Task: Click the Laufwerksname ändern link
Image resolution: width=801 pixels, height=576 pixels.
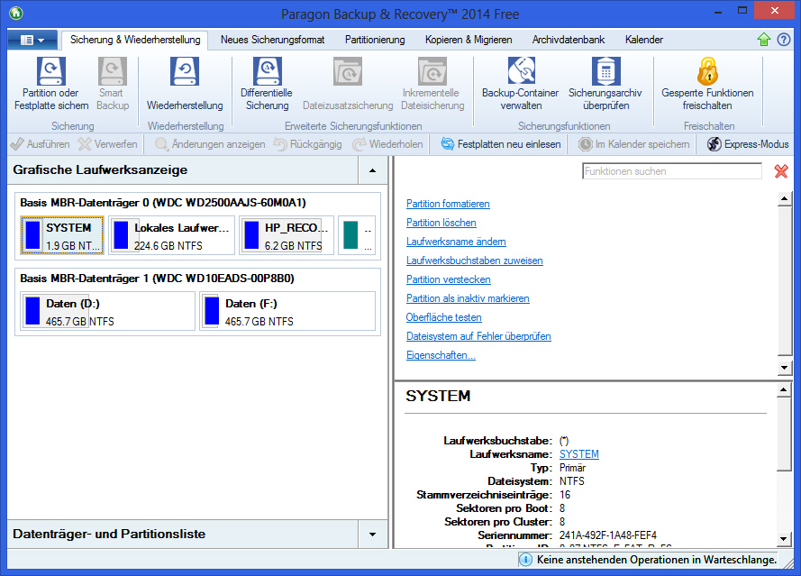Action: click(456, 242)
